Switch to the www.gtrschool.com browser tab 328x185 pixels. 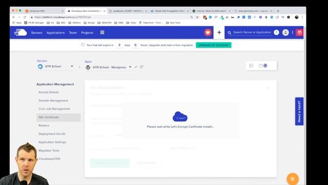coord(253,11)
